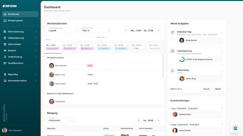243x136 pixels.
Task: Expand the Mitarbeitergruppe Logistik dropdown
Action: pos(63,30)
